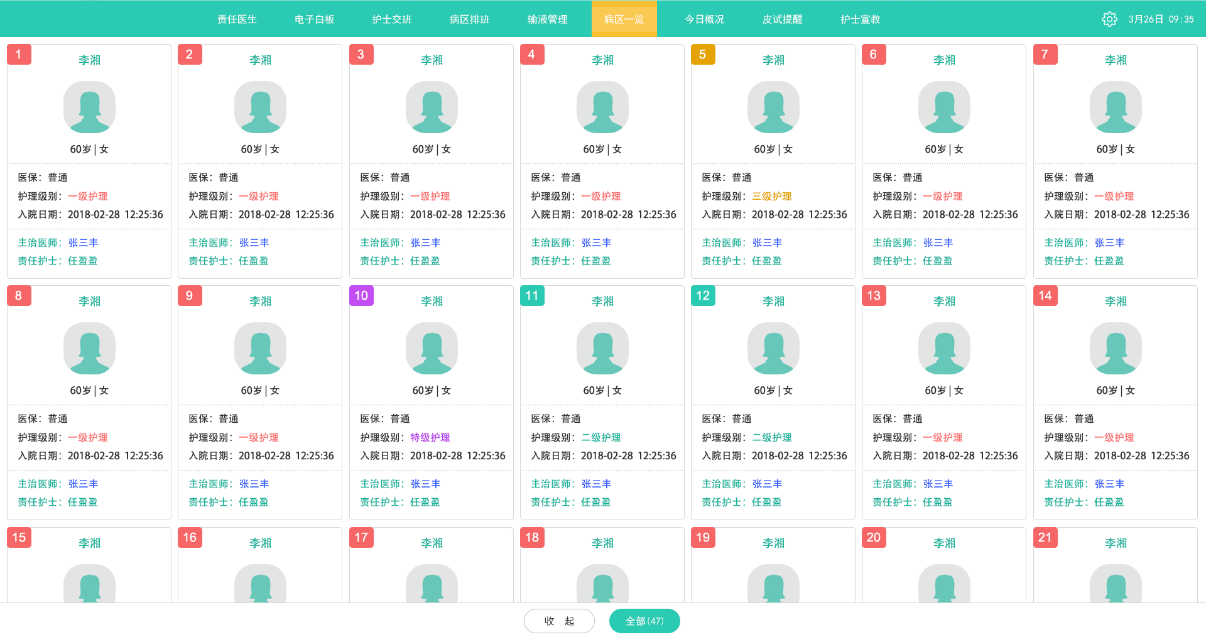The height and width of the screenshot is (637, 1206).
Task: Open the 护士交班 tab
Action: tap(392, 19)
